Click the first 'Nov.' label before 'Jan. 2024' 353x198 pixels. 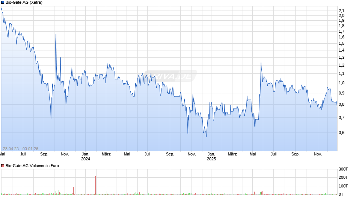pos(65,154)
